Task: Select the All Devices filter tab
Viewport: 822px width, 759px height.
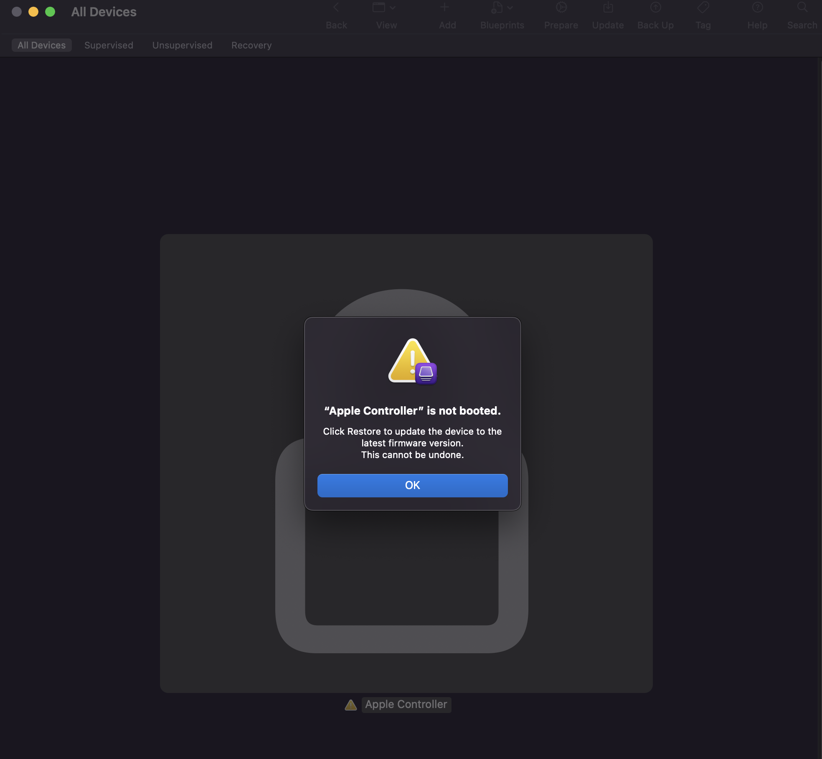Action: tap(42, 45)
